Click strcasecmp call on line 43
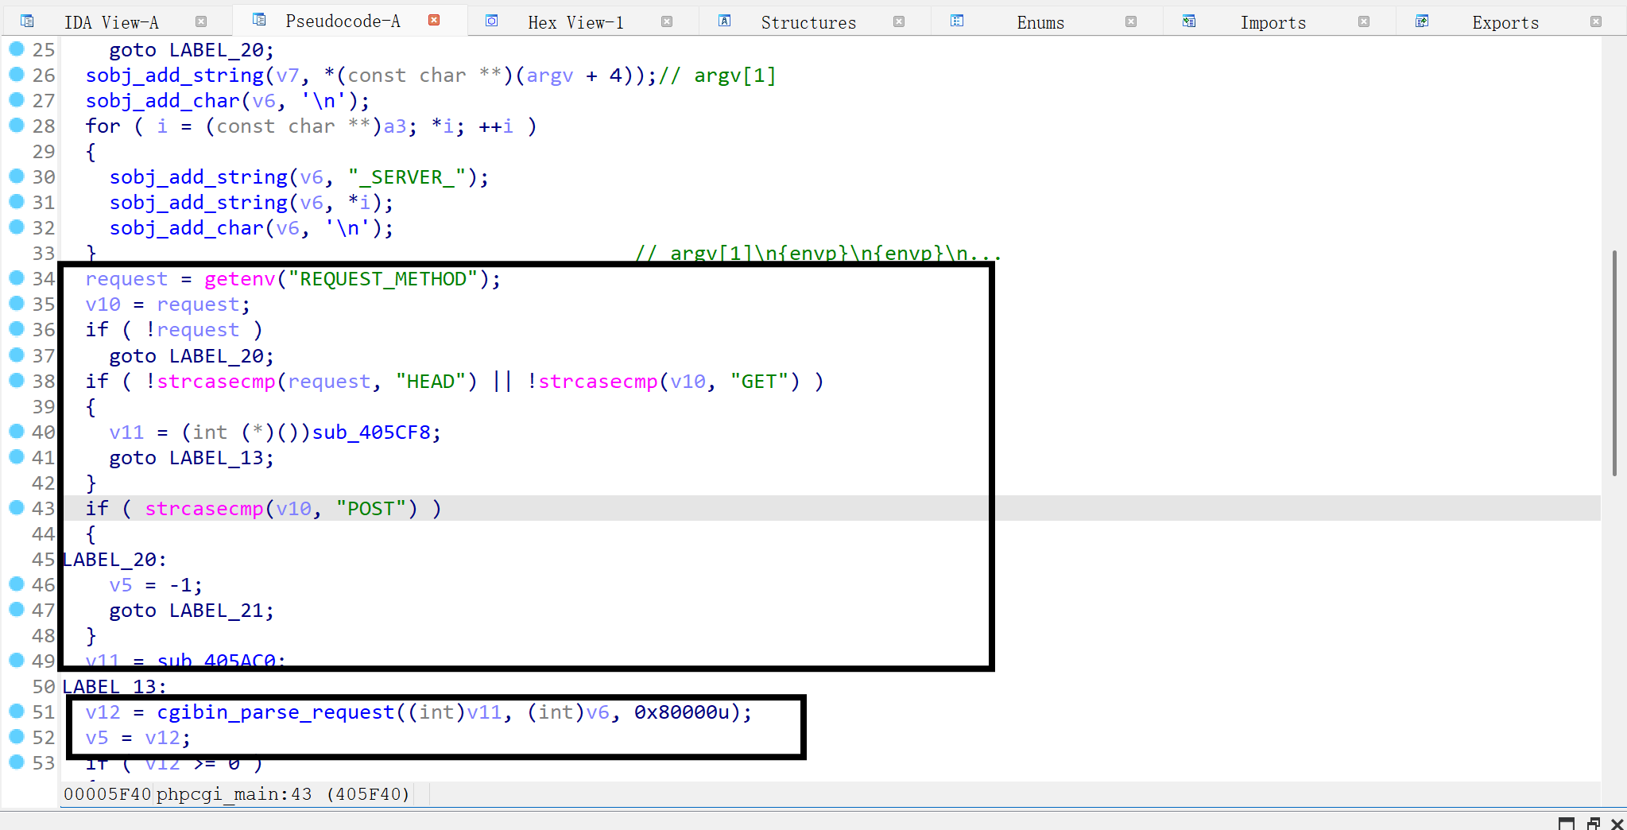The width and height of the screenshot is (1627, 830). [204, 509]
